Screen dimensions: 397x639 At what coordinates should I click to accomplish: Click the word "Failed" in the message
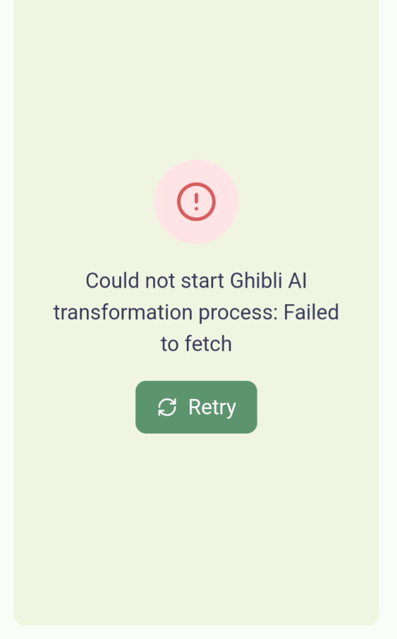pos(311,312)
